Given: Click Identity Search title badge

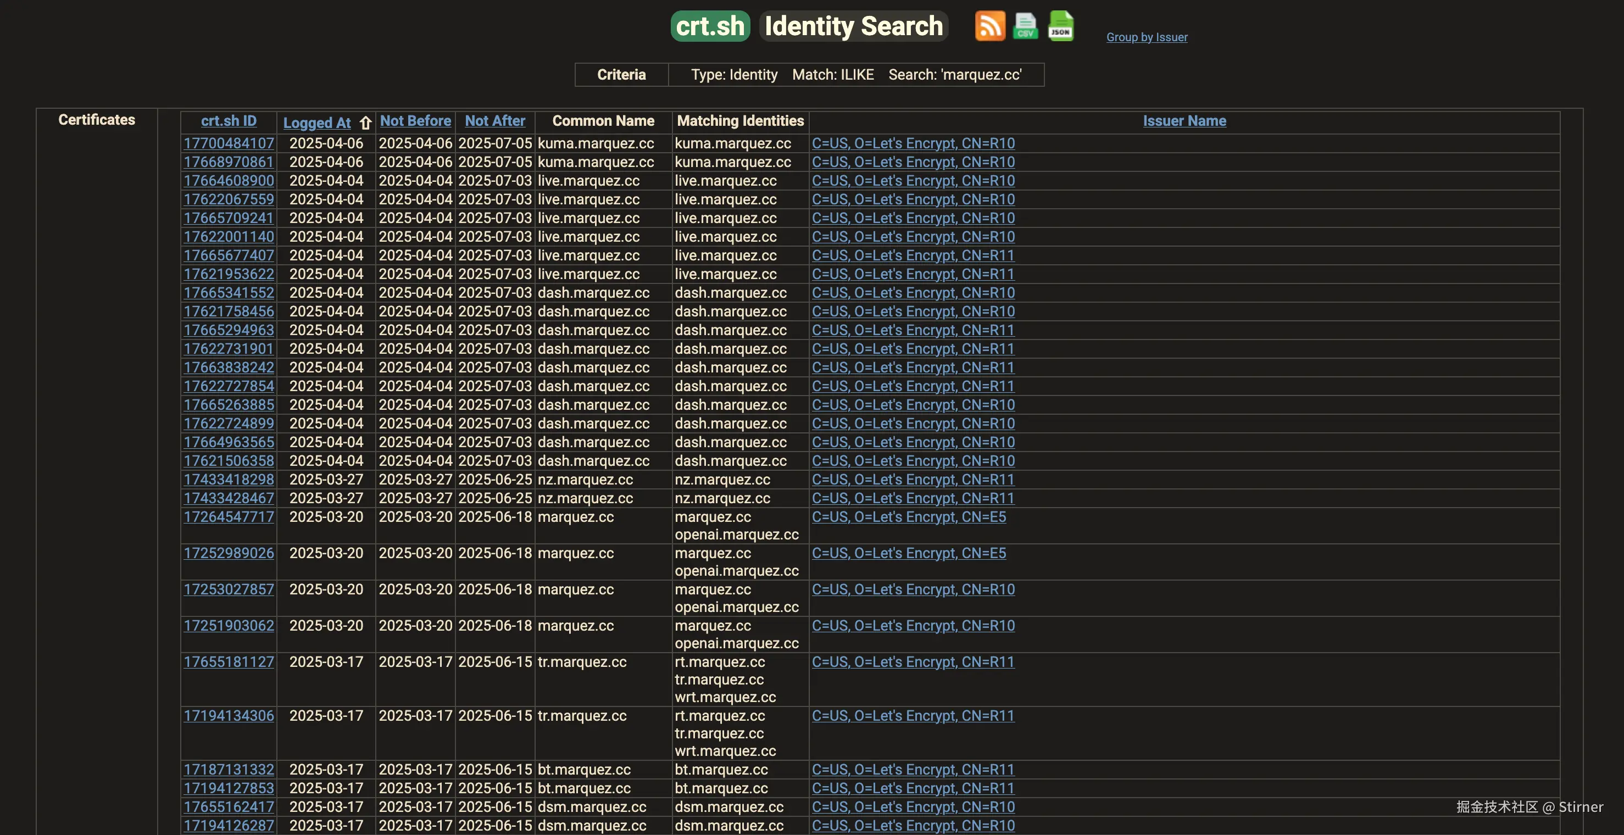Looking at the screenshot, I should (x=854, y=26).
